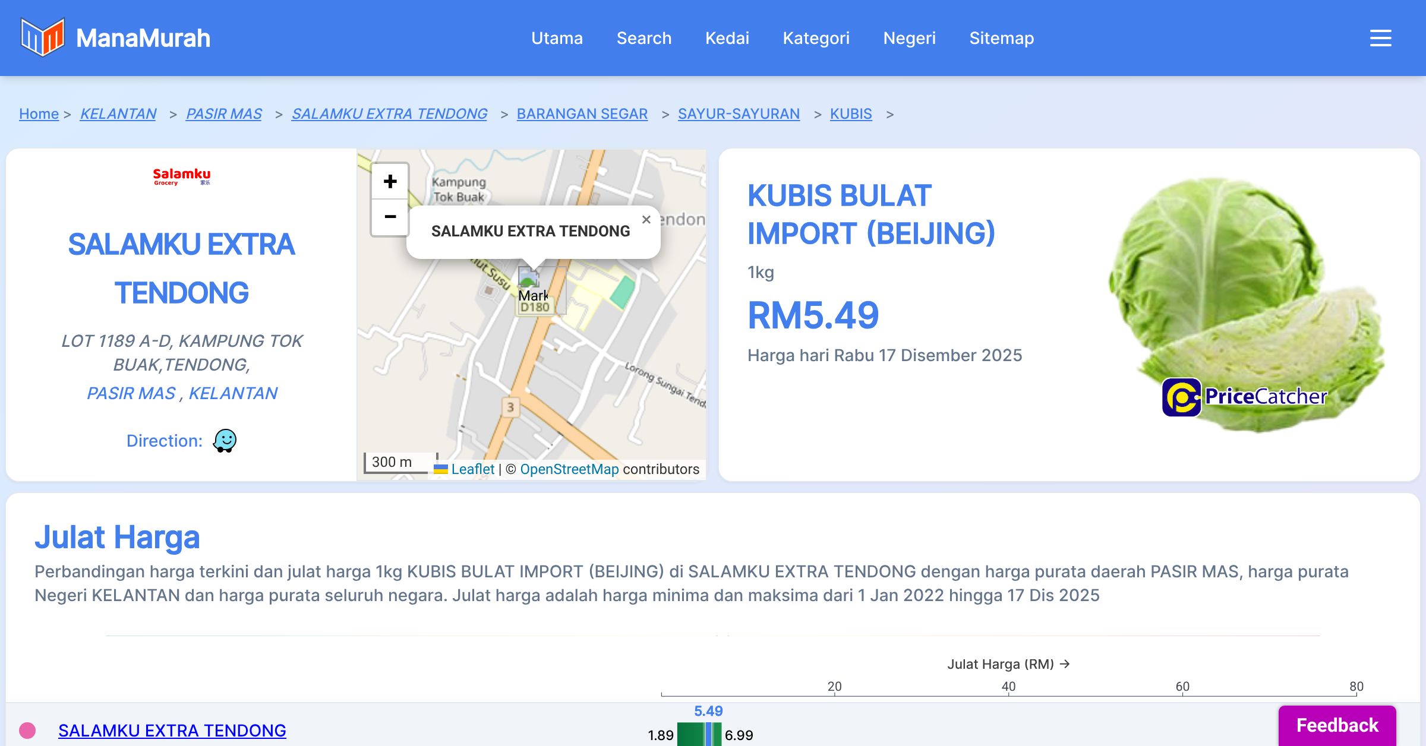The width and height of the screenshot is (1426, 746).
Task: Open the Sitemap nav item
Action: 1001,38
